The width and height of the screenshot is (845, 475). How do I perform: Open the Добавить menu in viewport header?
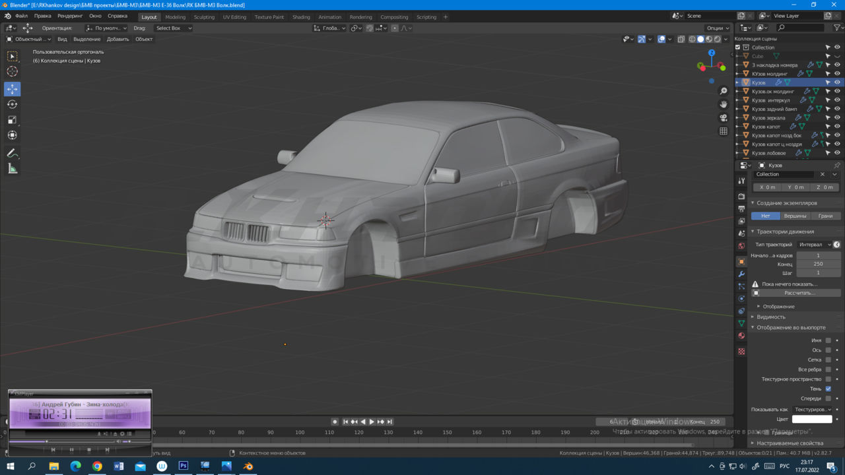point(118,39)
